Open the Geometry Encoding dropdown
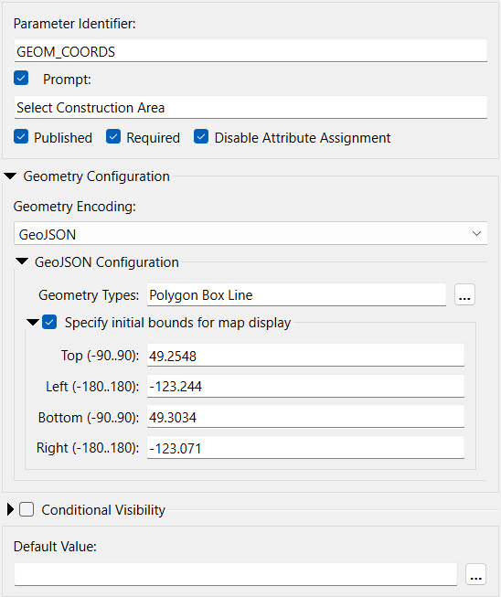The image size is (501, 597). coord(250,234)
